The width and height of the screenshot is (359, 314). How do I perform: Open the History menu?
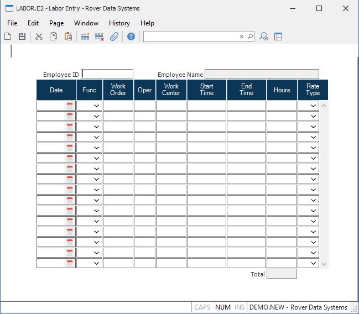119,23
